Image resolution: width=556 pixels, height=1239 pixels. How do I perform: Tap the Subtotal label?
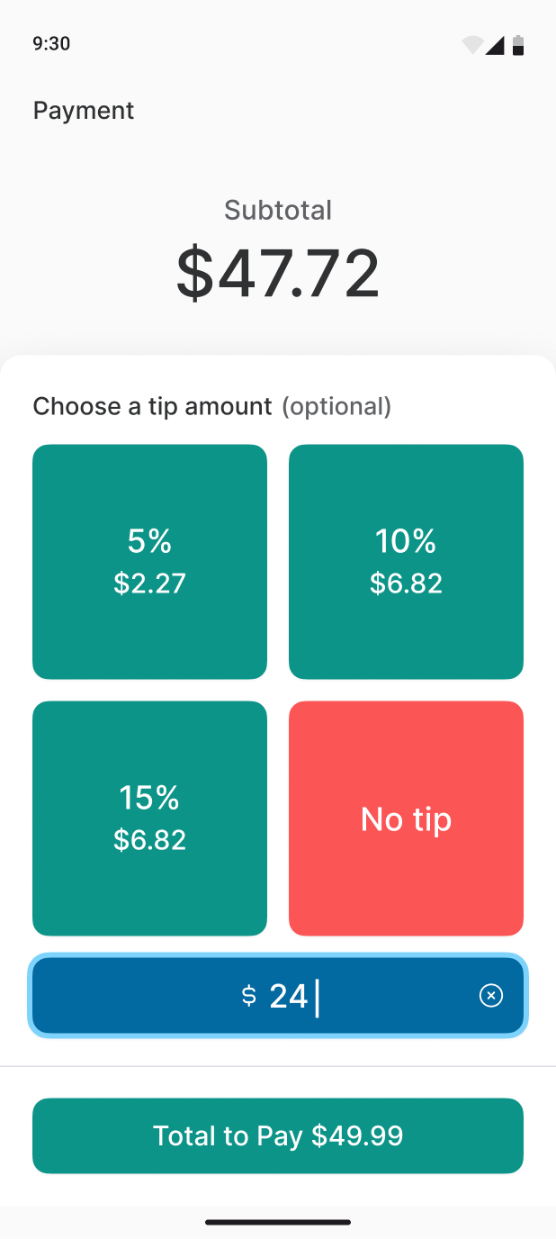click(278, 211)
